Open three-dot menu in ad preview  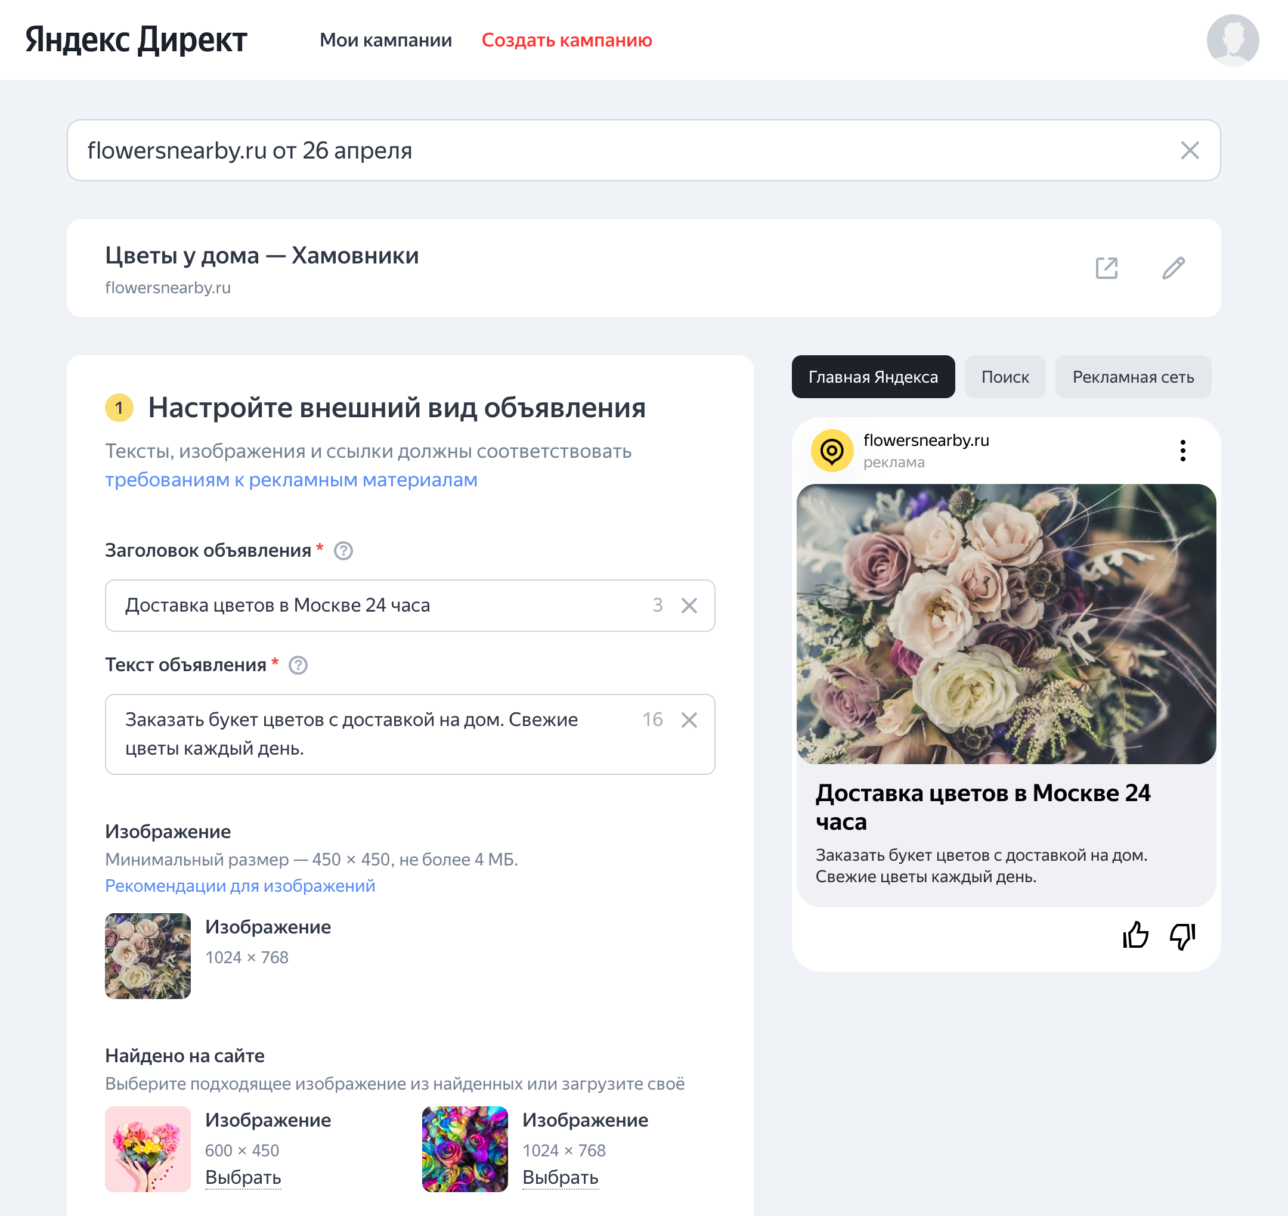pyautogui.click(x=1182, y=451)
